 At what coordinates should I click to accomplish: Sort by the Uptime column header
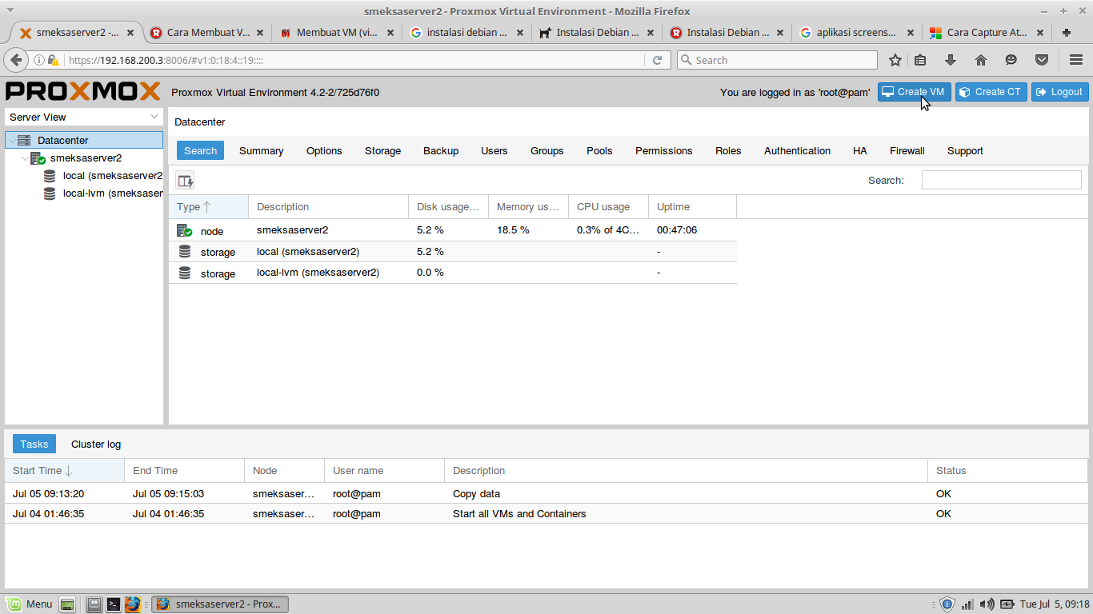pyautogui.click(x=693, y=206)
